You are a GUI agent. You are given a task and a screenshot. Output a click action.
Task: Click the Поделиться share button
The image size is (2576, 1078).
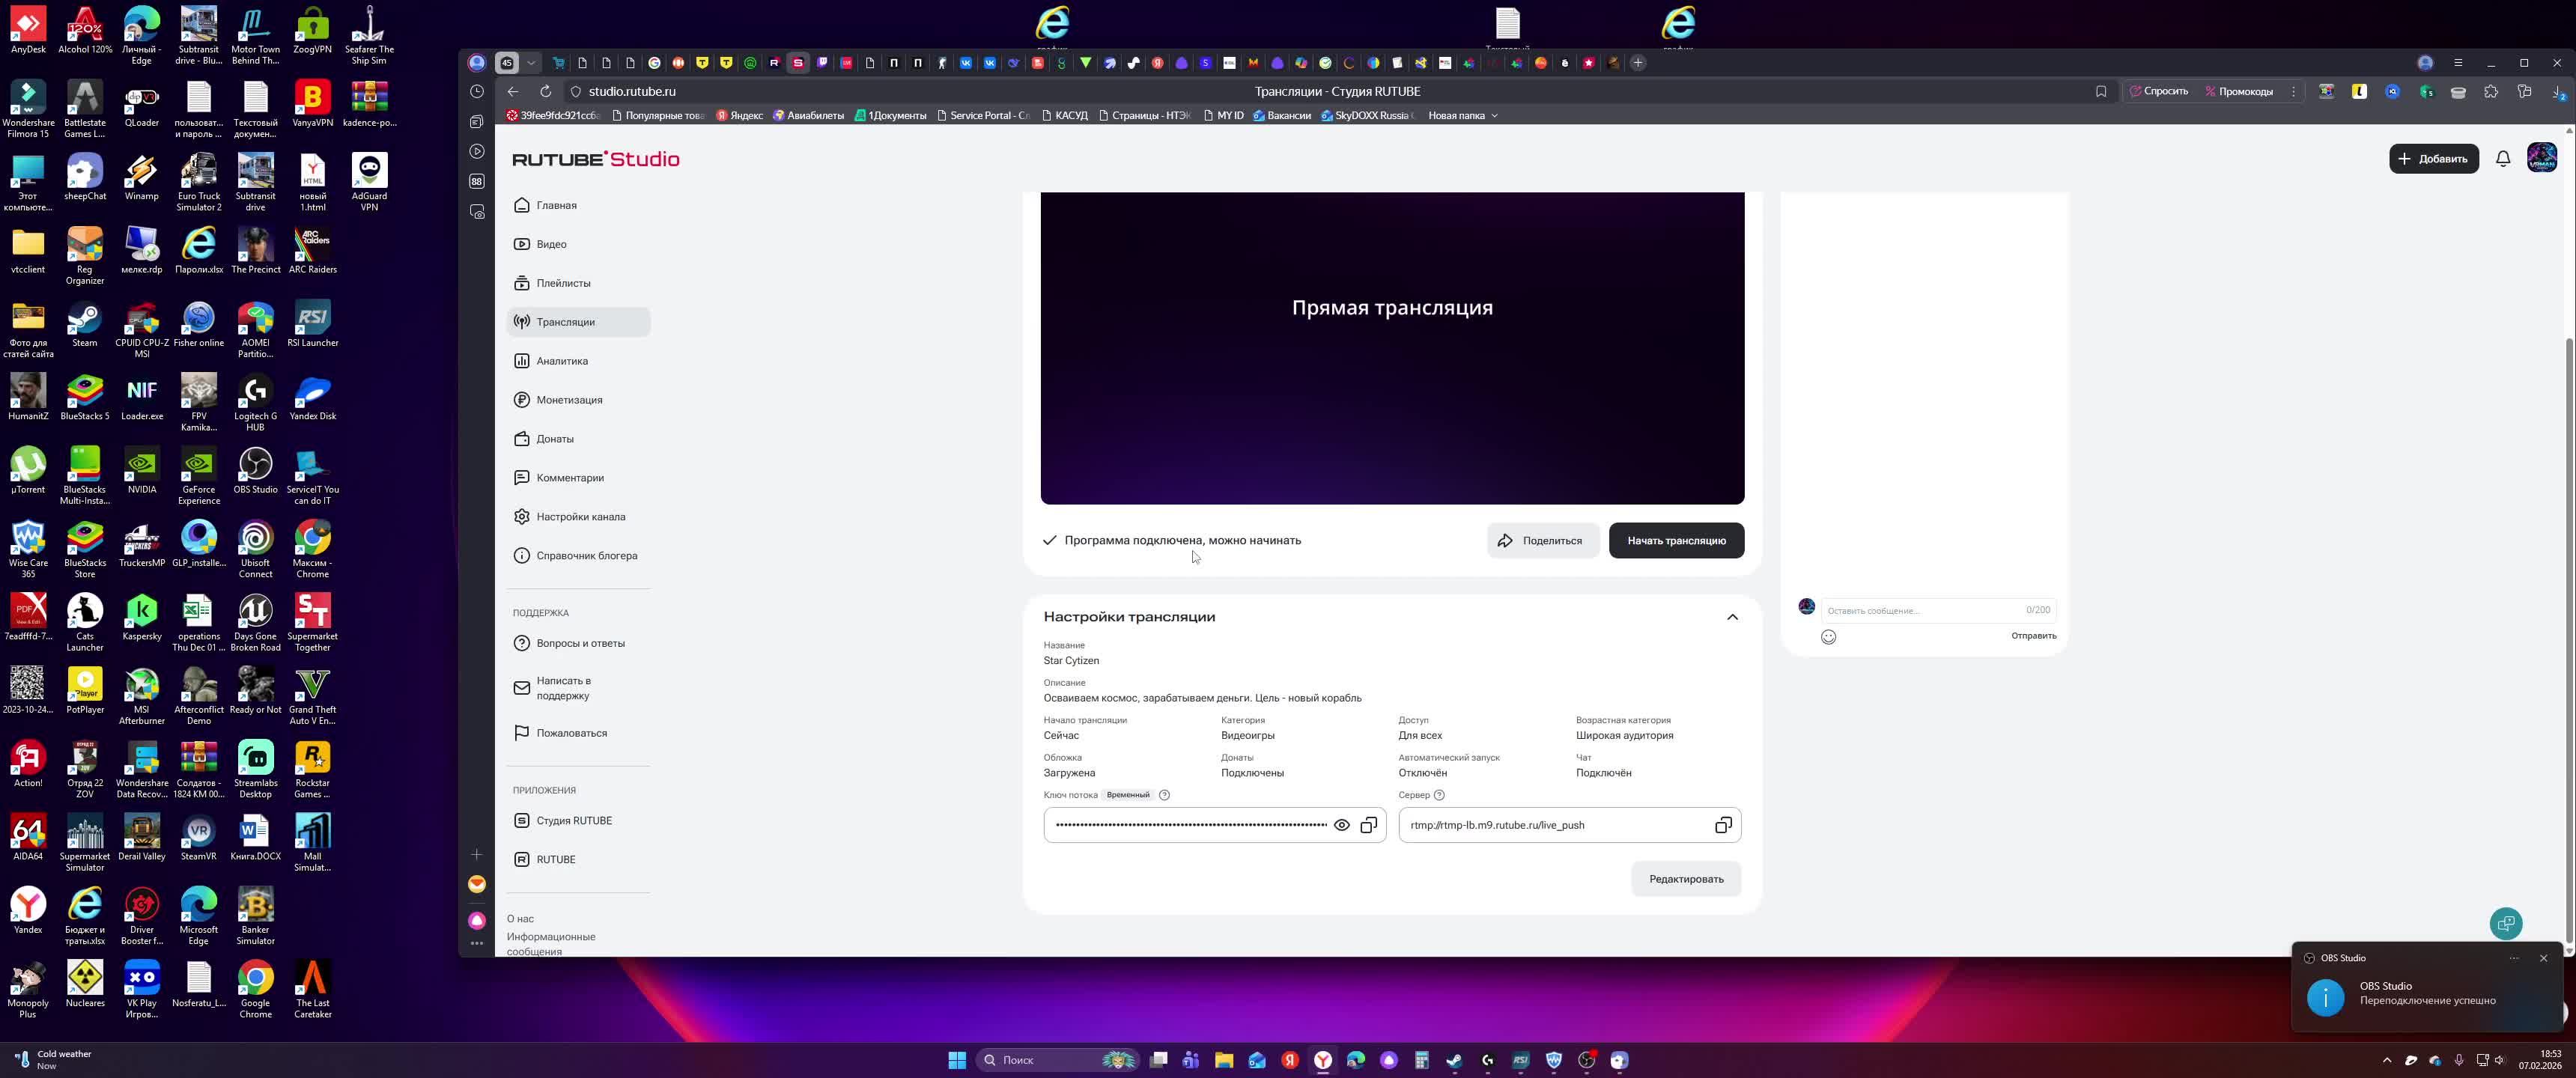click(x=1541, y=541)
